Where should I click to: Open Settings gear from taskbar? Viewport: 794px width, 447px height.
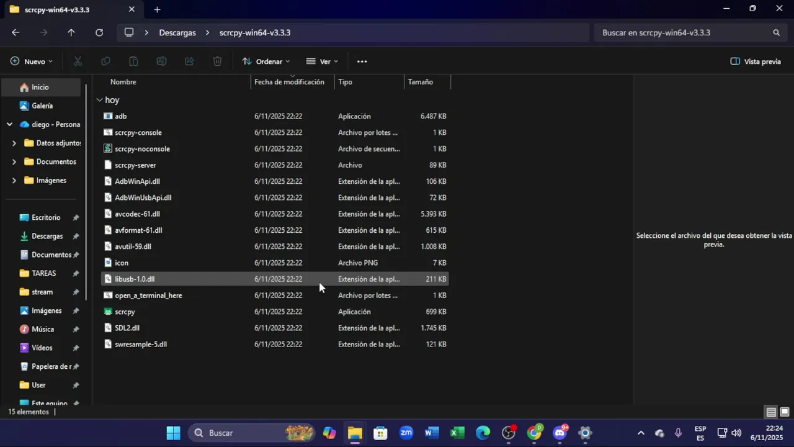tap(585, 433)
